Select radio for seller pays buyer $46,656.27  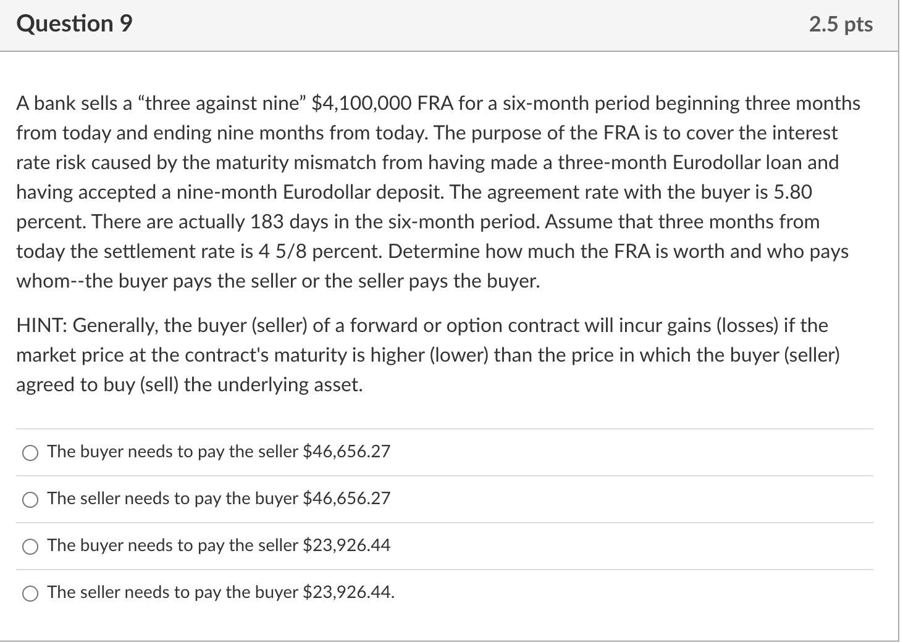(x=30, y=500)
